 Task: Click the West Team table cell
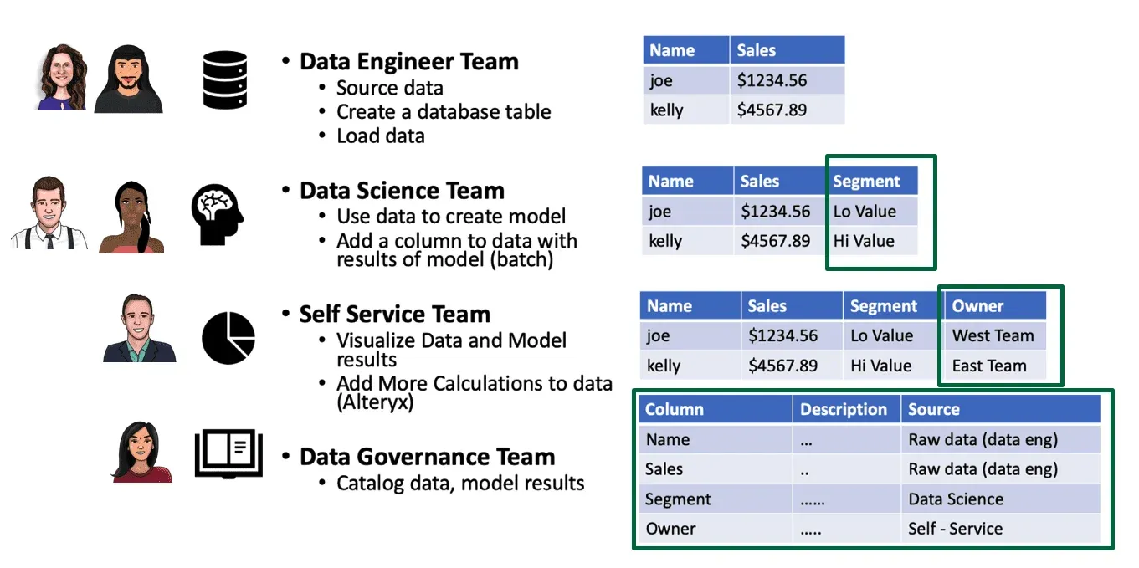(x=993, y=336)
